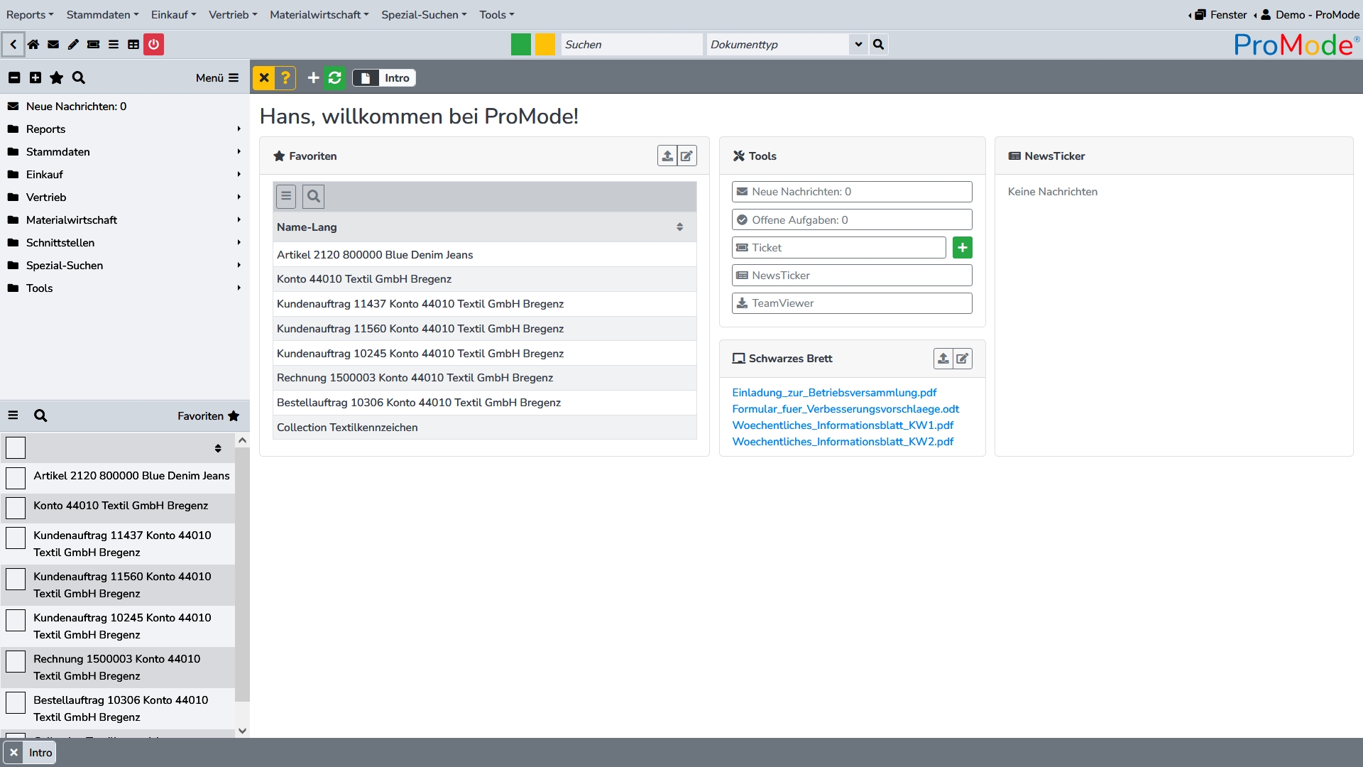This screenshot has height=767, width=1363.
Task: Click the star icon in sidebar toolbar
Action: (57, 78)
